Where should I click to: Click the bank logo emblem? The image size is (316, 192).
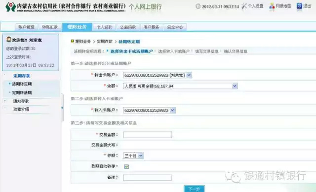coord(11,7)
